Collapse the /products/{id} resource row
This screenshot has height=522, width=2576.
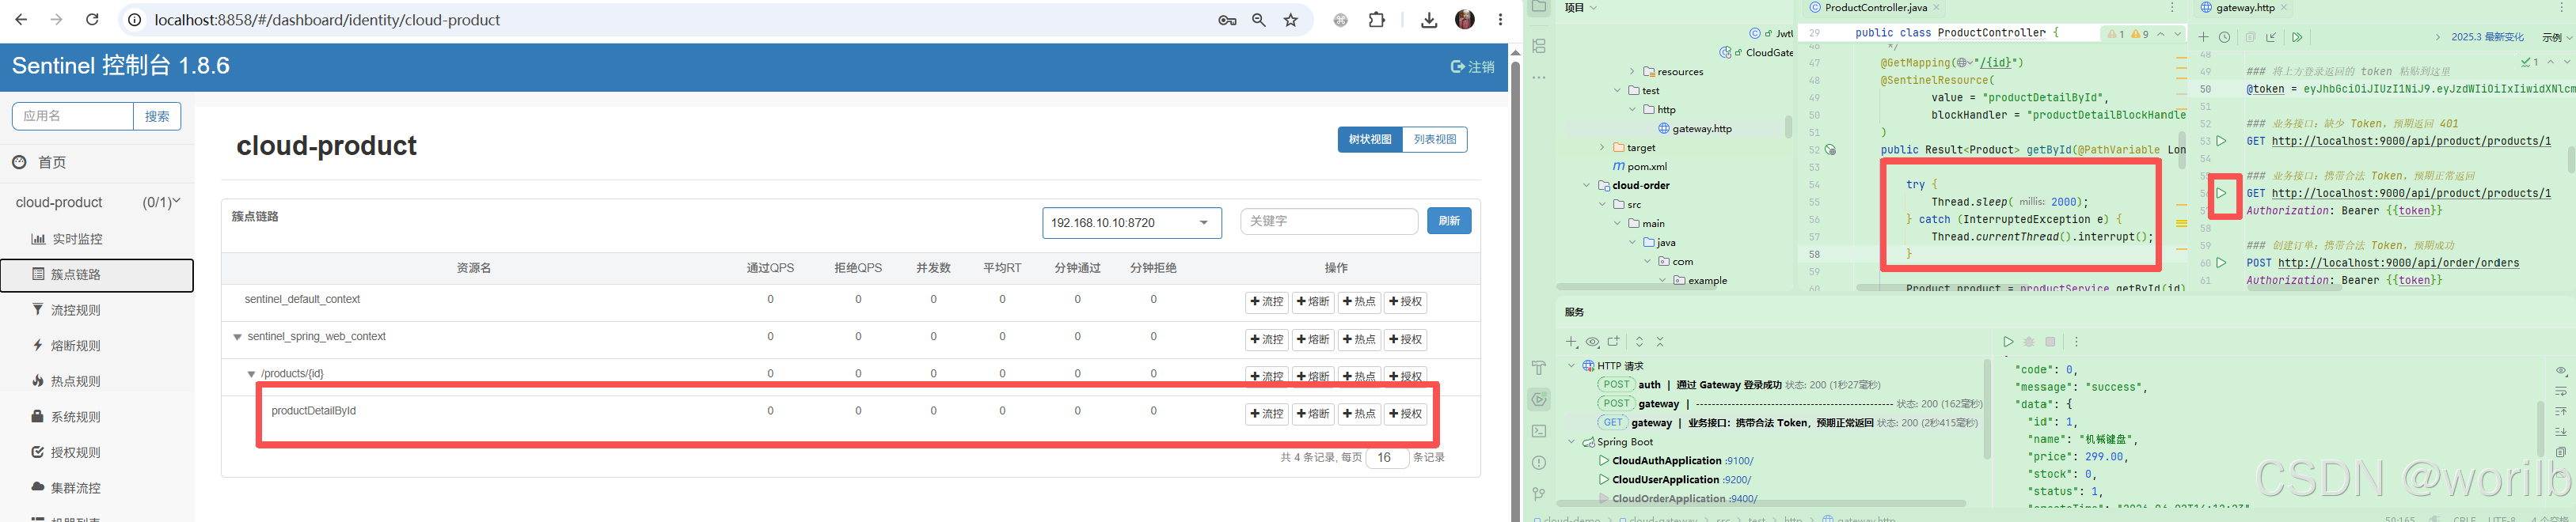coord(251,375)
